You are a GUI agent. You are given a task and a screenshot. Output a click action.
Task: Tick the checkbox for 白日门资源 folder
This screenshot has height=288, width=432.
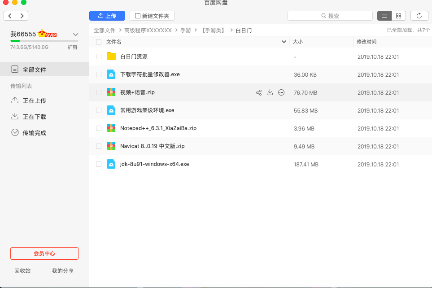[99, 57]
